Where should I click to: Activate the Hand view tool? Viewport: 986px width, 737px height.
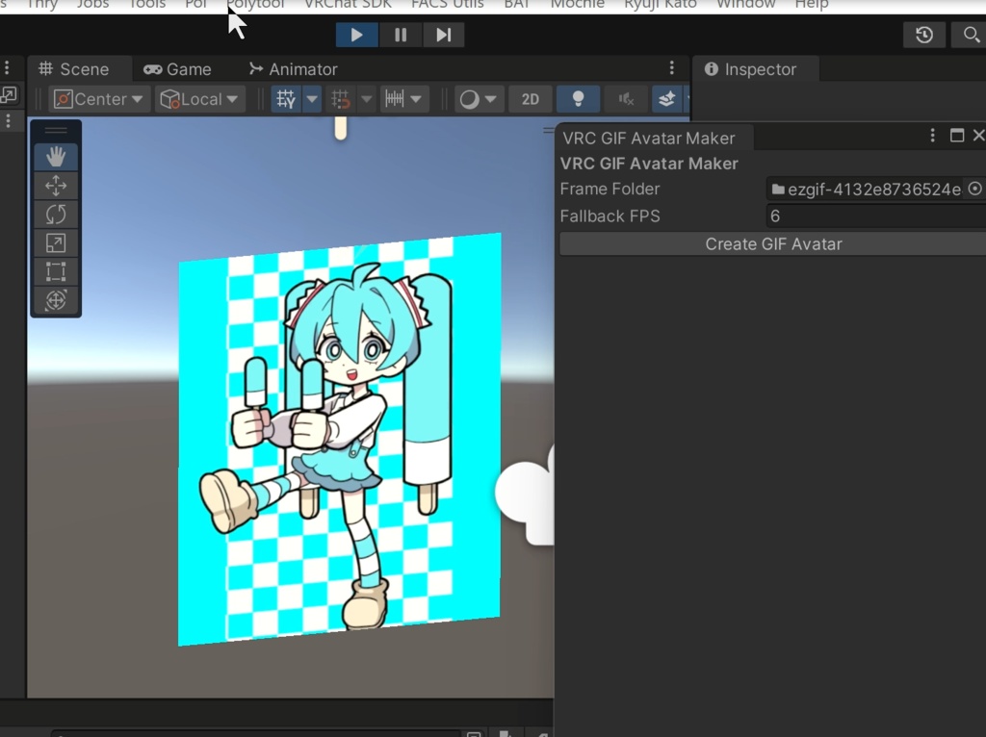tap(56, 156)
